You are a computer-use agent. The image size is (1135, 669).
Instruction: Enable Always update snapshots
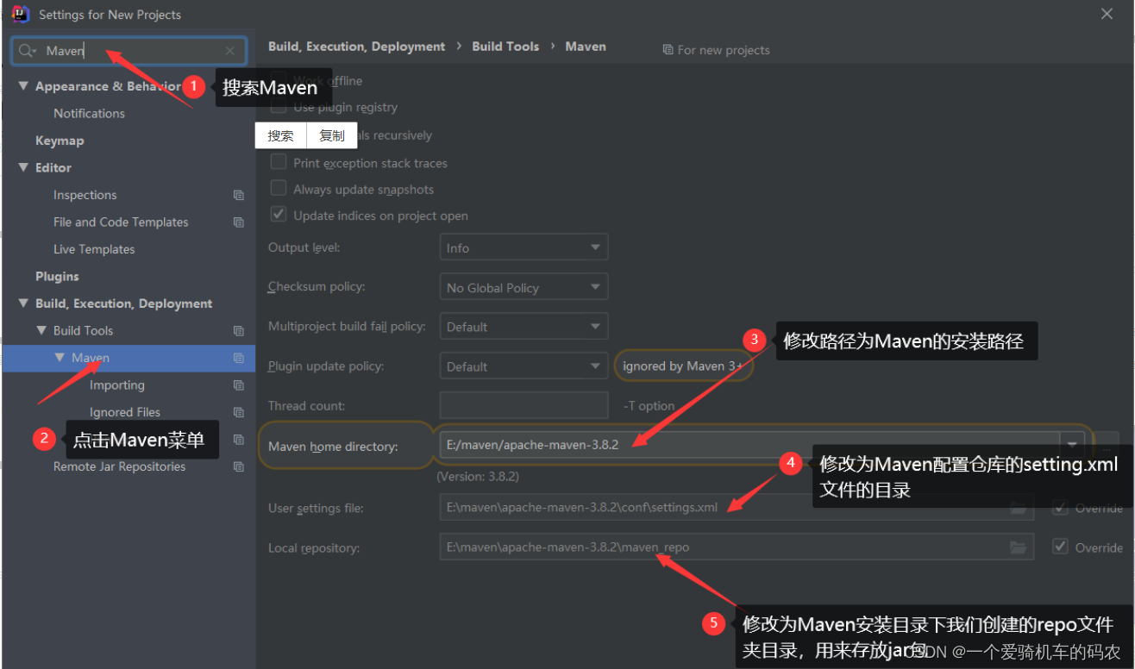point(279,188)
